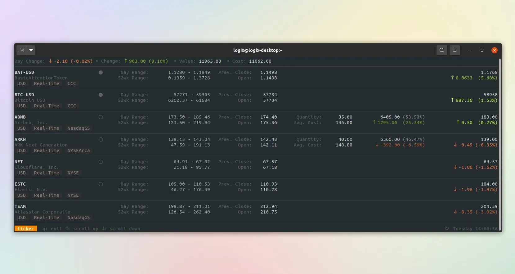Viewport: 515px width, 274px height.
Task: Click the terminal vertical scrollbar
Action: tap(500, 144)
